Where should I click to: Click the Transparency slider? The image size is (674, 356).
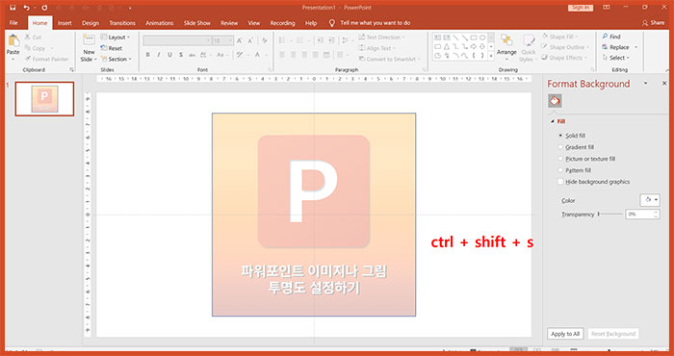tap(610, 214)
